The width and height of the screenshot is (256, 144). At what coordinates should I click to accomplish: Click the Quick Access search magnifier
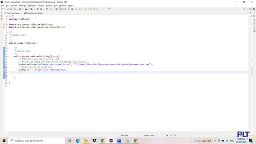point(244,9)
